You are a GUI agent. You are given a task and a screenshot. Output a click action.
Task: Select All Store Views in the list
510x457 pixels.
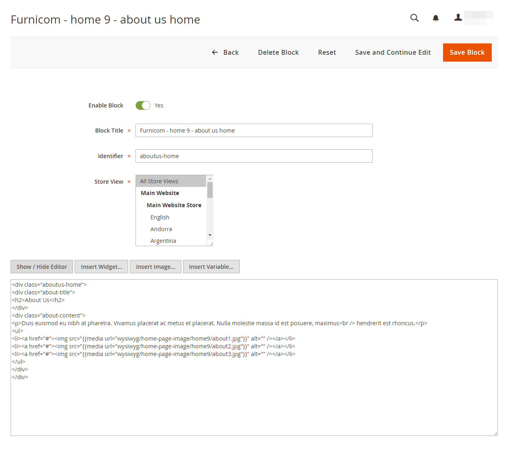point(171,181)
